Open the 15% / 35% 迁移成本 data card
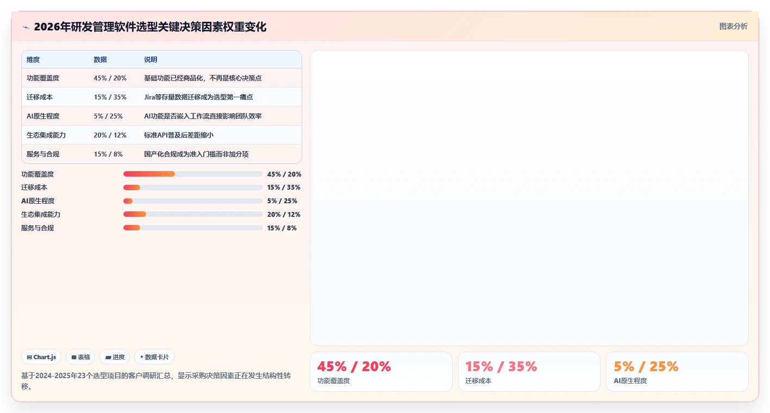The image size is (770, 413). (x=529, y=372)
